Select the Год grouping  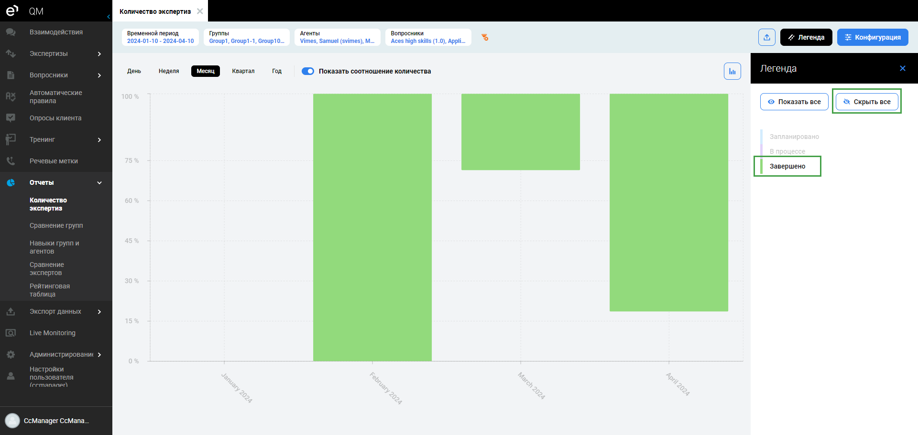[x=277, y=71]
